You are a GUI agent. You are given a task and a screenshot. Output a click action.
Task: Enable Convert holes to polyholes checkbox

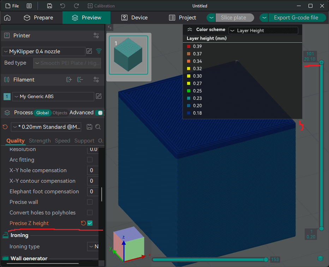(x=90, y=213)
